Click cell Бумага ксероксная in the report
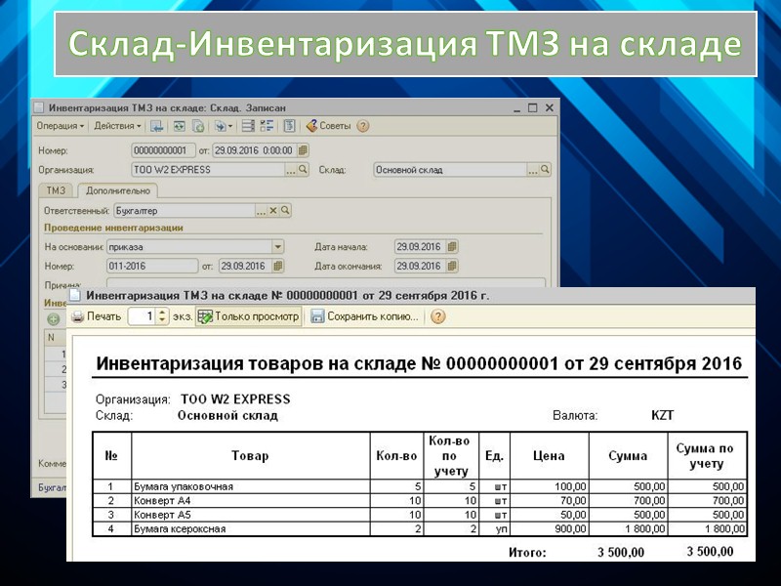The image size is (781, 586). [x=251, y=529]
